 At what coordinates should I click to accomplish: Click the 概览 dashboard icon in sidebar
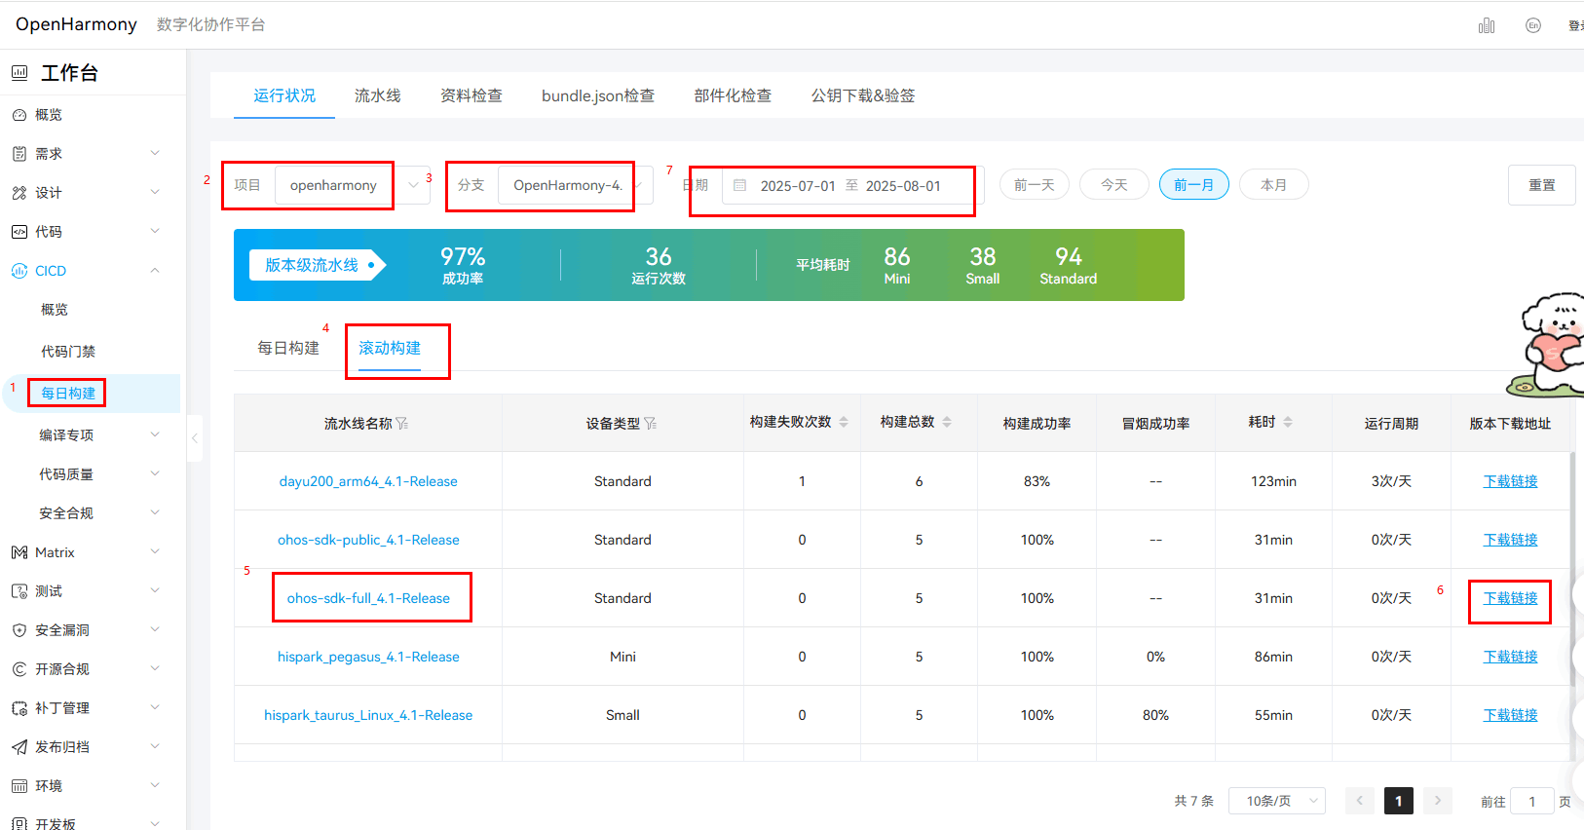tap(19, 115)
